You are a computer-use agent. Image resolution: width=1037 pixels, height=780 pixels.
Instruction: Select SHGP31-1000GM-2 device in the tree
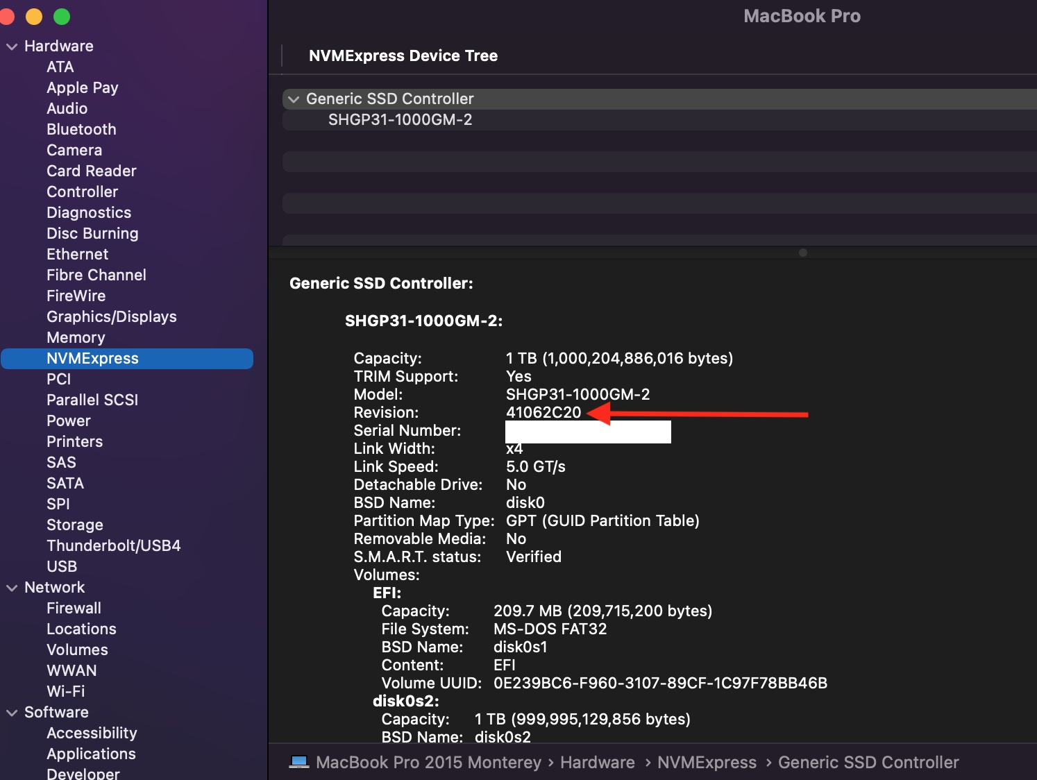click(400, 120)
